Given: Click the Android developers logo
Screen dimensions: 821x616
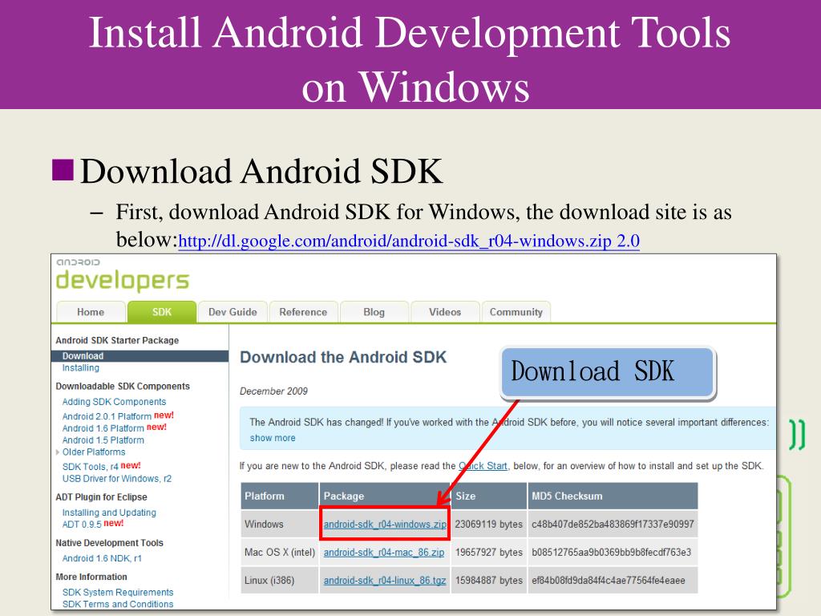Looking at the screenshot, I should 123,275.
